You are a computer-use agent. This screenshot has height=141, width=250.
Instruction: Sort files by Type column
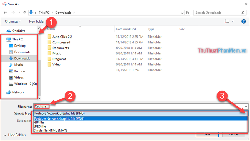click(x=151, y=29)
